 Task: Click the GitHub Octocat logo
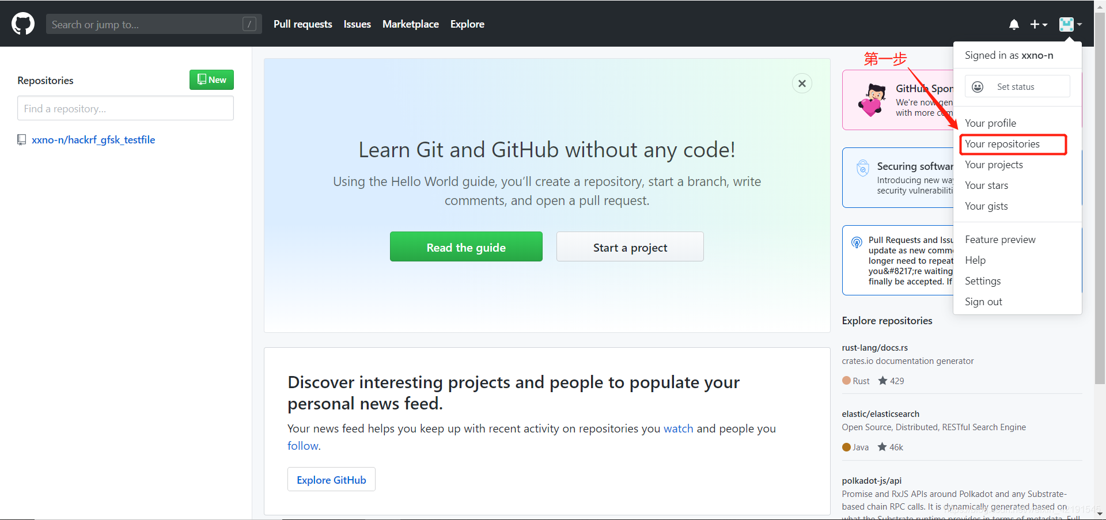click(x=23, y=24)
